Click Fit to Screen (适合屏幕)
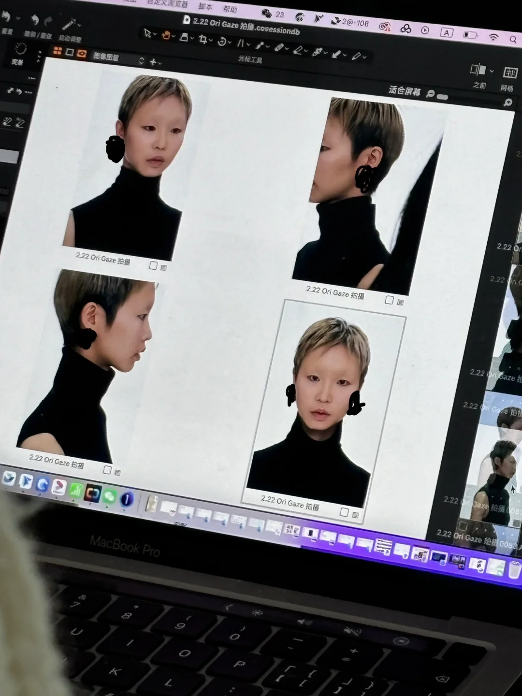Image resolution: width=522 pixels, height=696 pixels. pyautogui.click(x=405, y=91)
